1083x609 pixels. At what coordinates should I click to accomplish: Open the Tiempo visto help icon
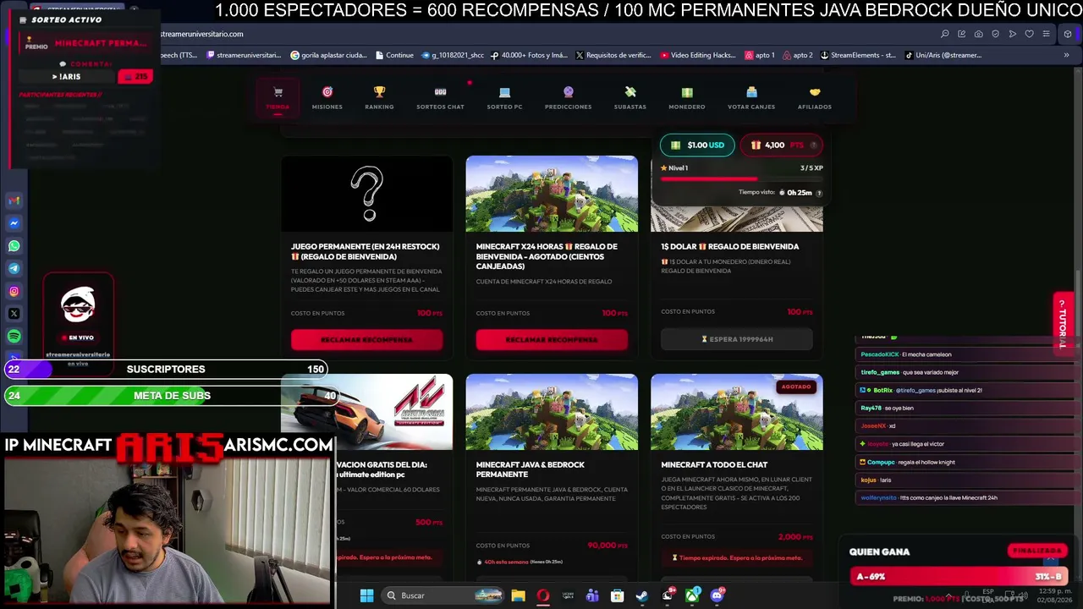click(819, 193)
